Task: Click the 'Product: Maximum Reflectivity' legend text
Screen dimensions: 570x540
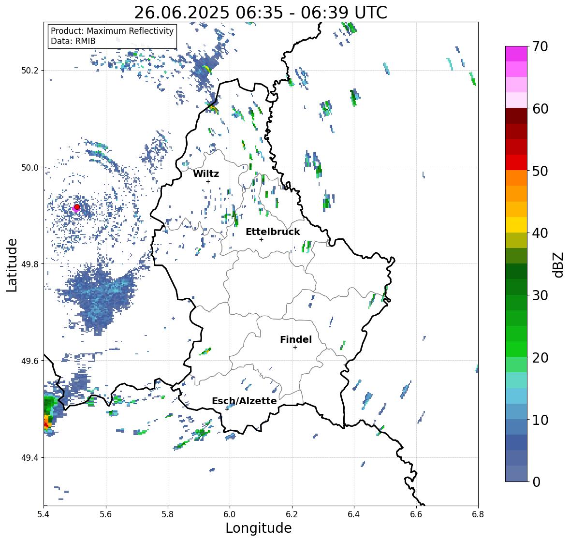Action: [112, 31]
